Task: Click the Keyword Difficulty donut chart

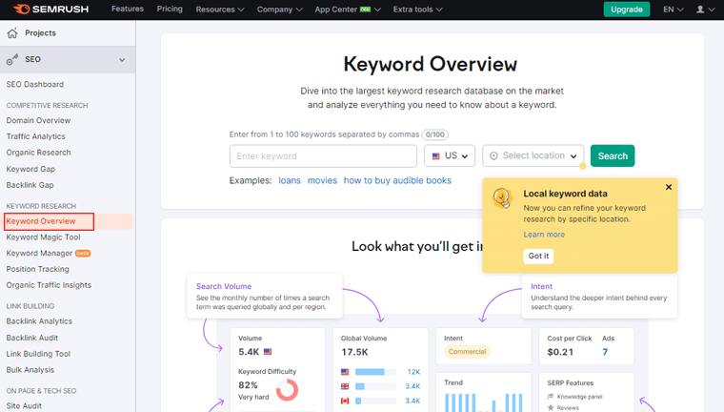Action: click(x=287, y=389)
